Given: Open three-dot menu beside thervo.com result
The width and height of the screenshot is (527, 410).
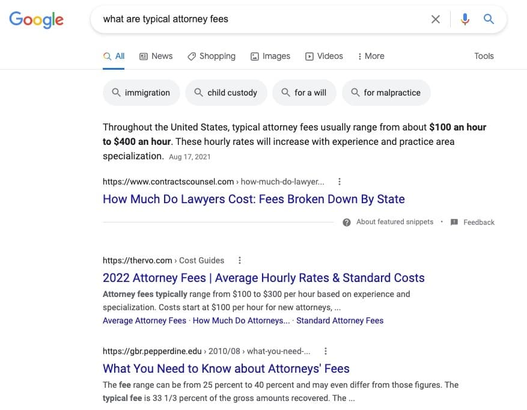Looking at the screenshot, I should coord(240,260).
